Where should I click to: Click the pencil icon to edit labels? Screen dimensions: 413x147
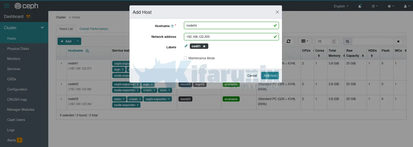(x=186, y=46)
